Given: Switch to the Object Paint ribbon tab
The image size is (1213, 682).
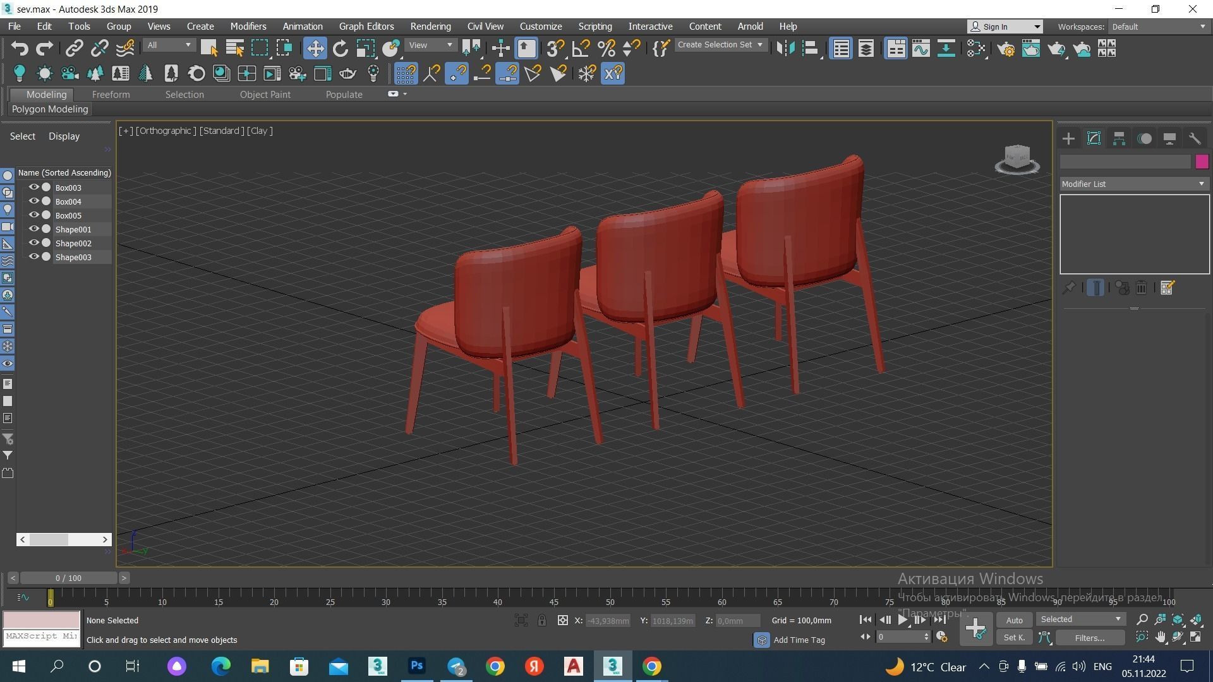Looking at the screenshot, I should tap(265, 94).
